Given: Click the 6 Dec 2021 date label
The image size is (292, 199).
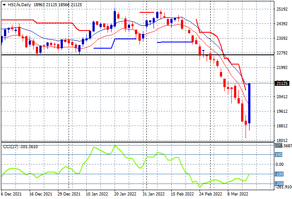Looking at the screenshot, I should [12, 194].
